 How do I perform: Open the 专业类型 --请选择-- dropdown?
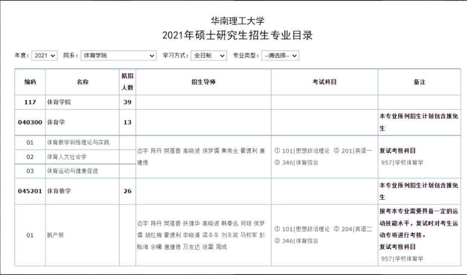coord(280,55)
